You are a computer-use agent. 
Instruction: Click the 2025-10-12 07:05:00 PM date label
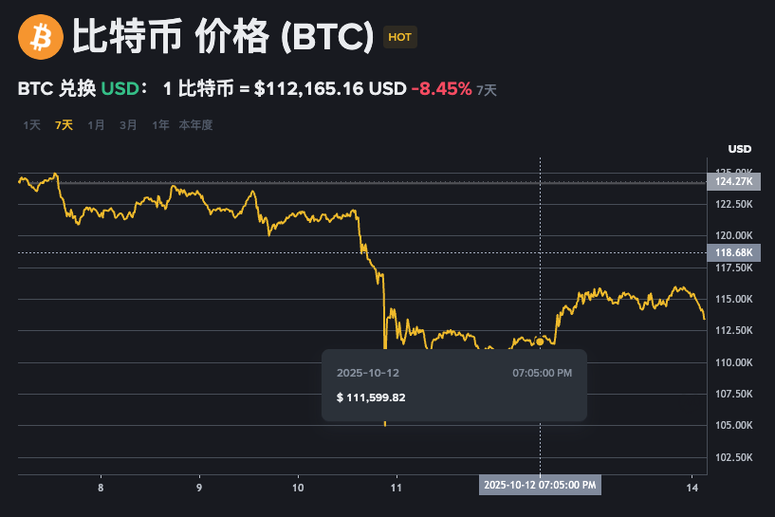coord(540,485)
